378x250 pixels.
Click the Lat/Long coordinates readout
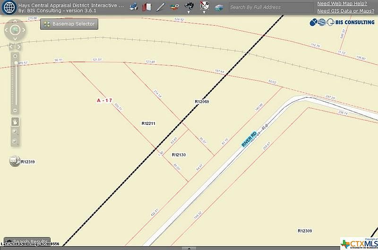(x=30, y=244)
